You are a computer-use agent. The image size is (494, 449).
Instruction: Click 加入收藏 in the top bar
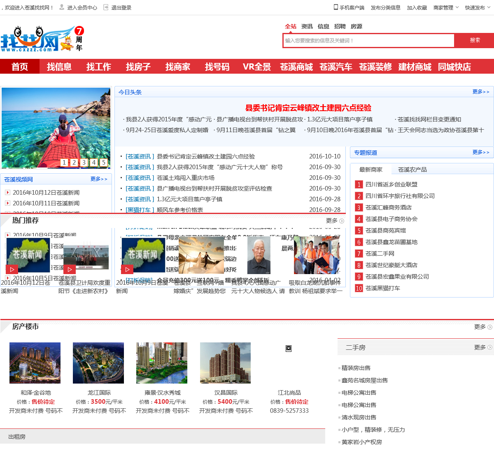tap(417, 7)
